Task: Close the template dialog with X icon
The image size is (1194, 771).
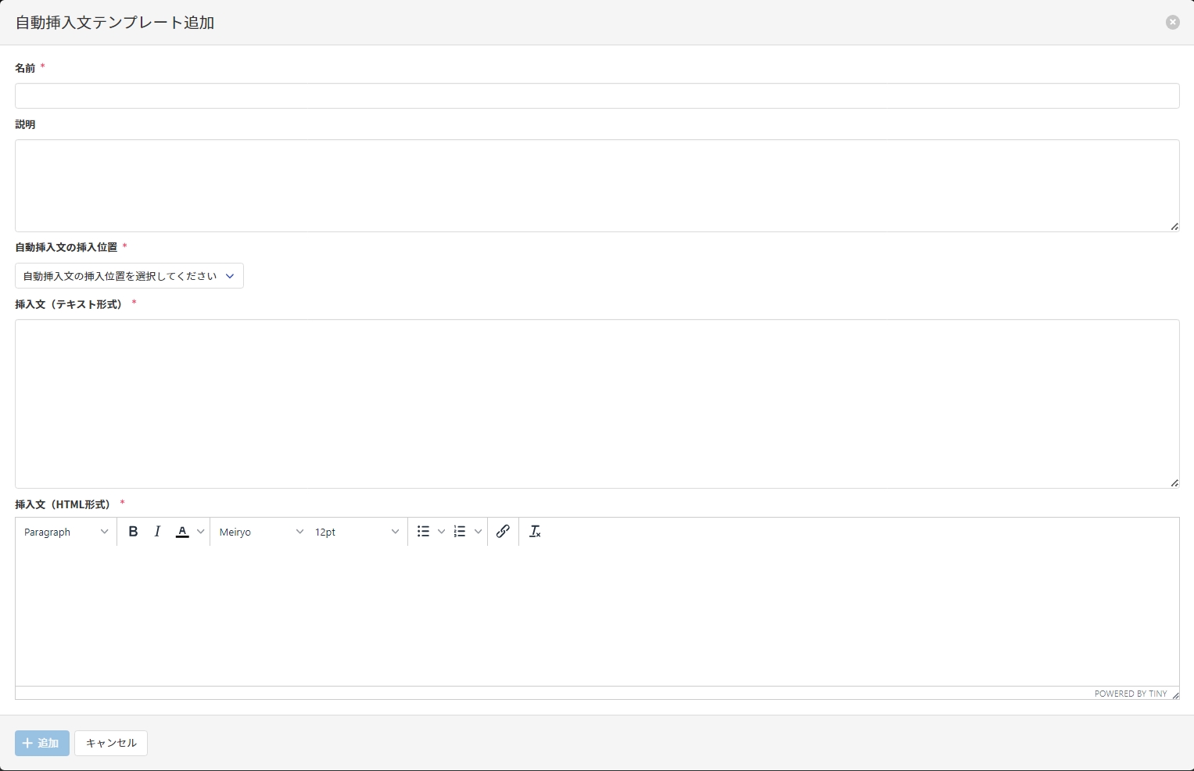Action: (x=1172, y=23)
